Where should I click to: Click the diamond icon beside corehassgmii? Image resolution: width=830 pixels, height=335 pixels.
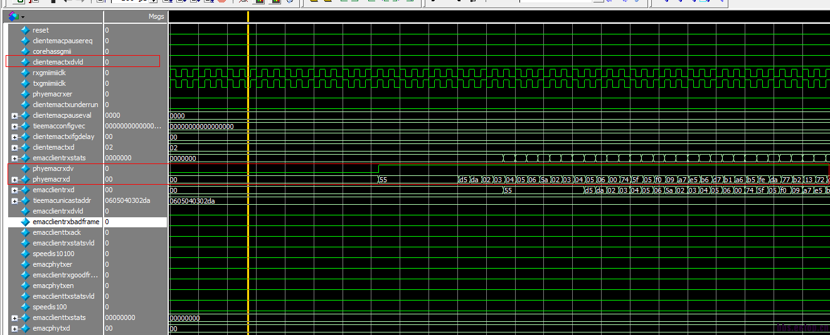[25, 51]
